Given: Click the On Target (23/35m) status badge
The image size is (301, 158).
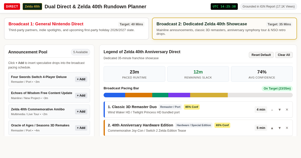Looking at the screenshot, I should tap(277, 89).
